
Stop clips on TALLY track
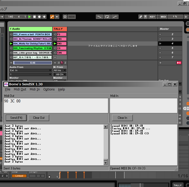[x=55, y=63]
